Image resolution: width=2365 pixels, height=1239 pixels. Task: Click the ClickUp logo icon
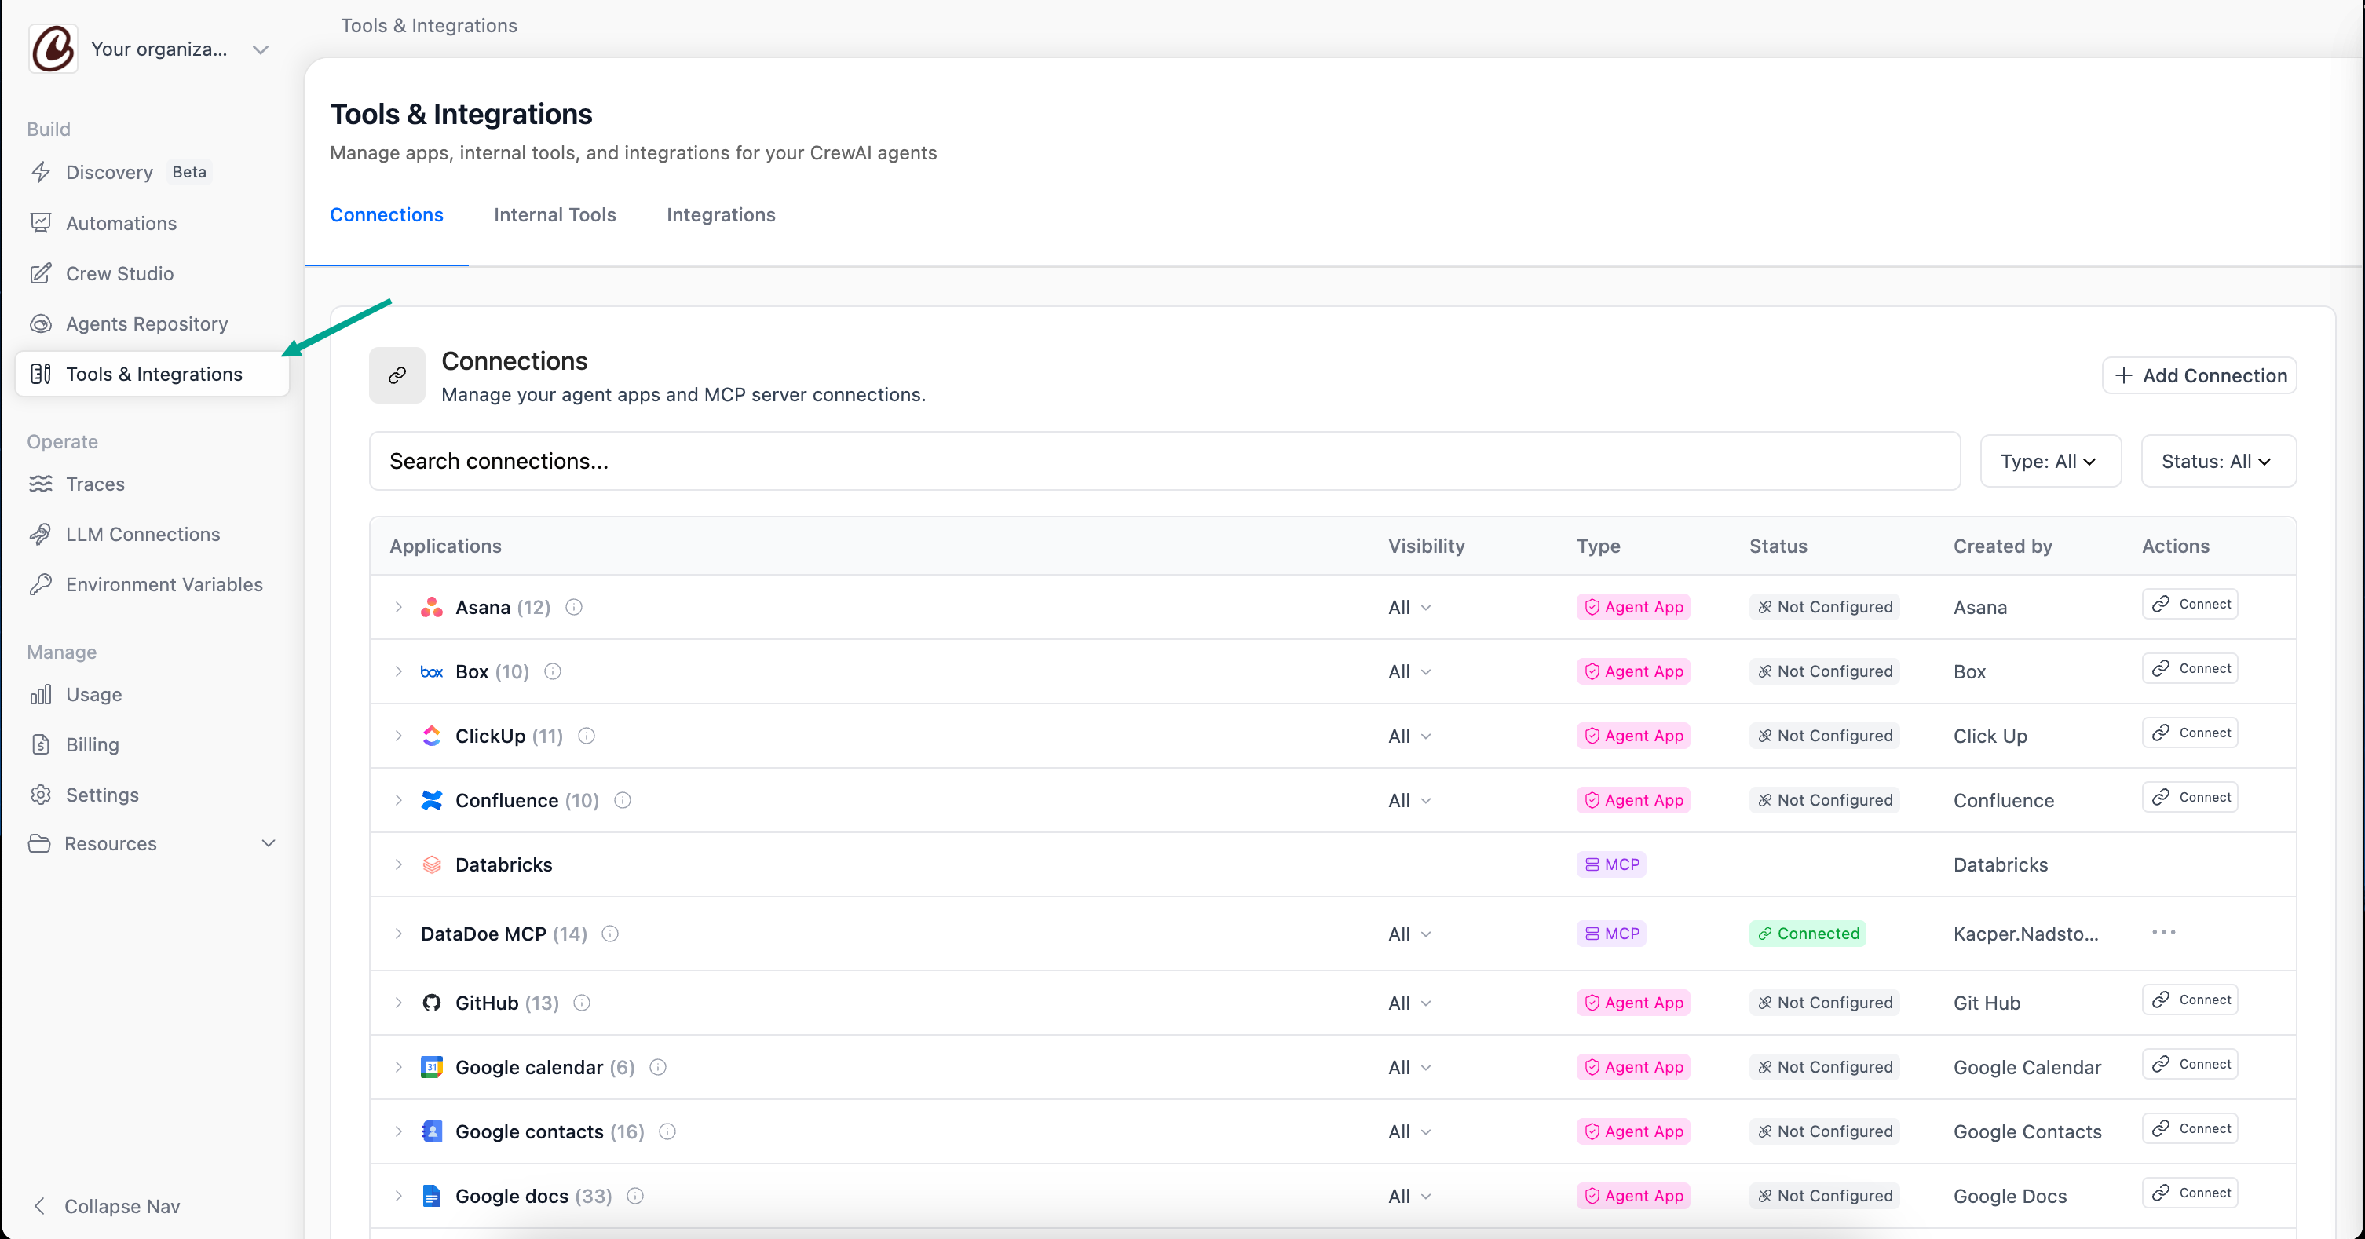click(x=432, y=736)
